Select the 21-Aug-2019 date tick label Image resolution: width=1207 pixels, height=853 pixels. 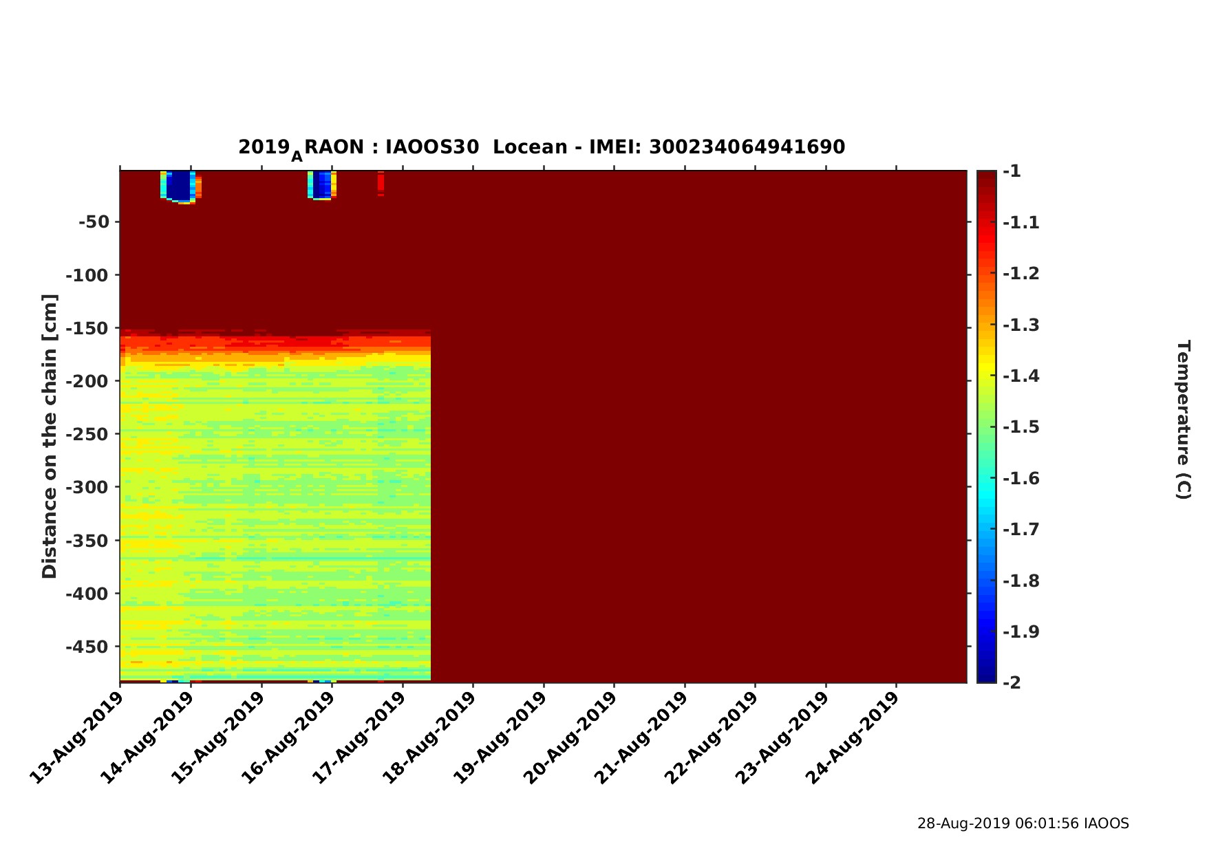tap(641, 737)
